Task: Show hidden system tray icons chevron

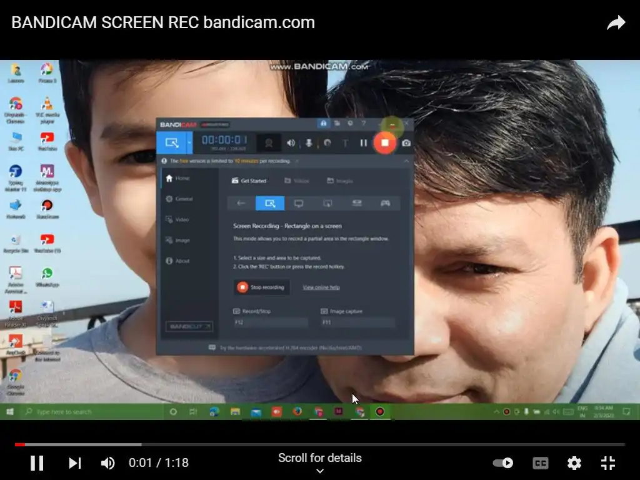Action: pos(496,412)
